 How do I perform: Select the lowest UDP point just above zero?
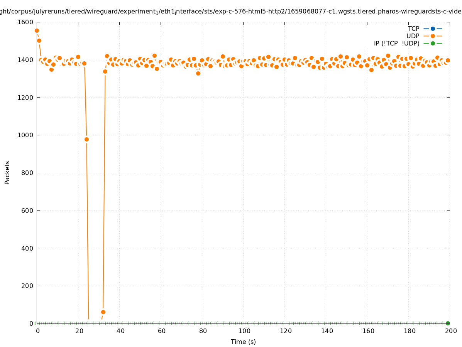(103, 312)
